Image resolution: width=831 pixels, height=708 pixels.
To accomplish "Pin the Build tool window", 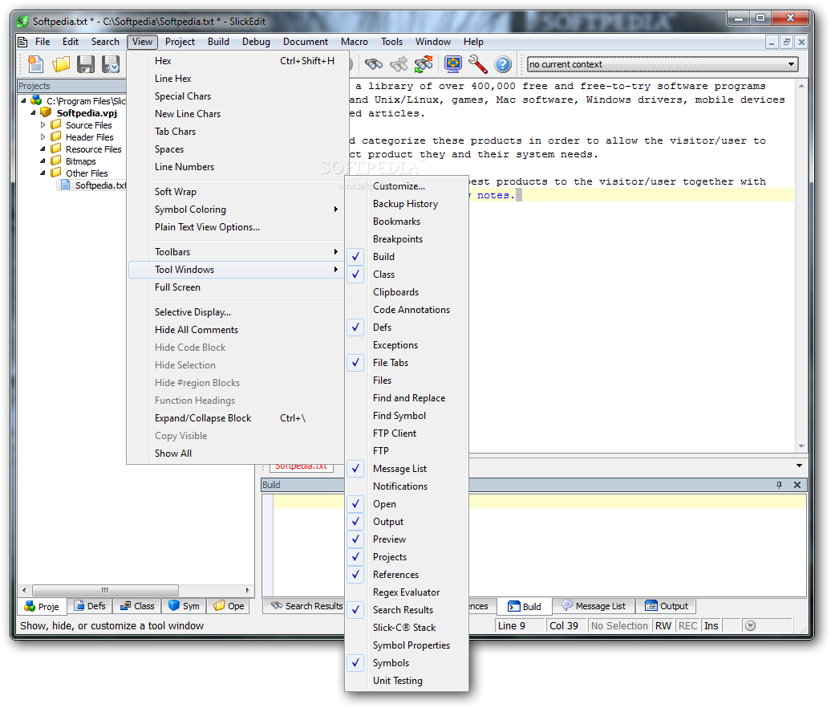I will click(x=779, y=485).
